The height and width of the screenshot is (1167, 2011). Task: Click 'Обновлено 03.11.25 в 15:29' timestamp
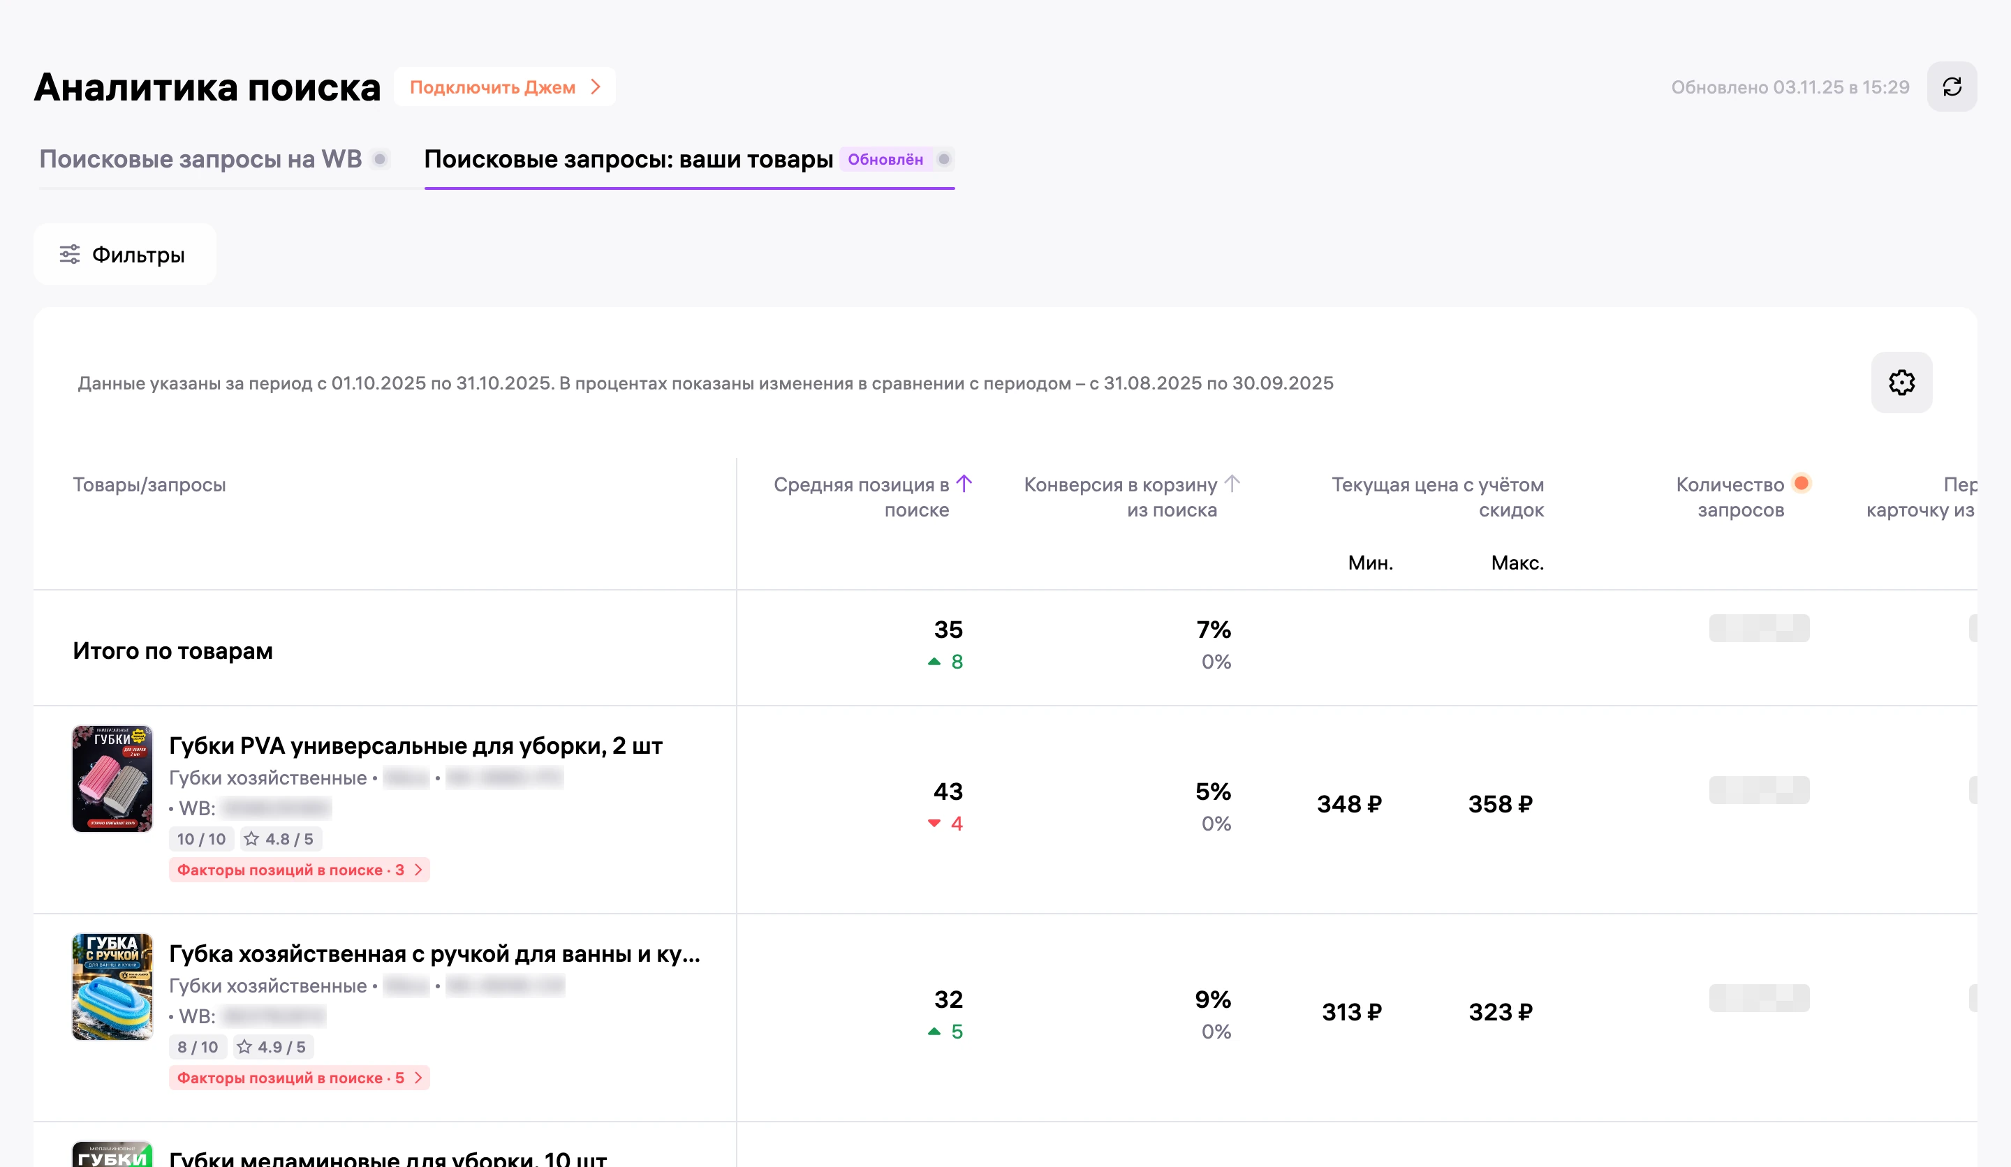click(x=1790, y=87)
